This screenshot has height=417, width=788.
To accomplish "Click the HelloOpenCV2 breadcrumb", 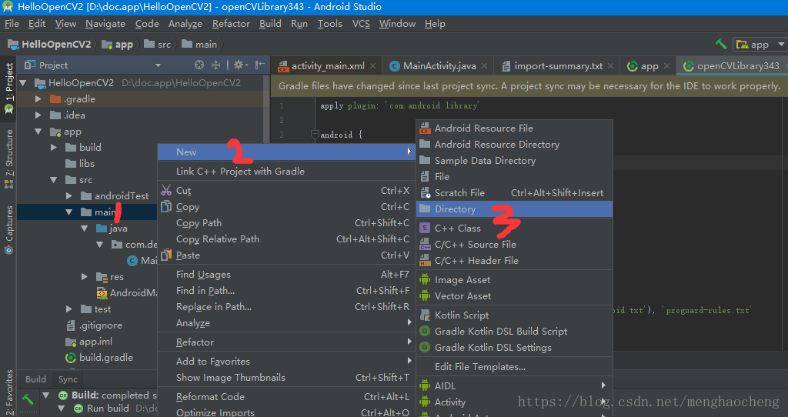I will 49,44.
